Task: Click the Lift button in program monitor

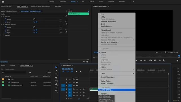Action: coord(151,60)
